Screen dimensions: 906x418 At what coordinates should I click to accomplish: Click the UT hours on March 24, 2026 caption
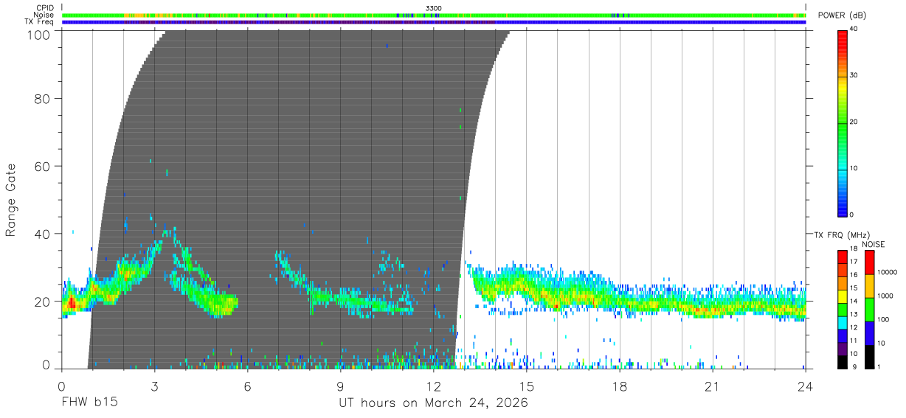(433, 404)
